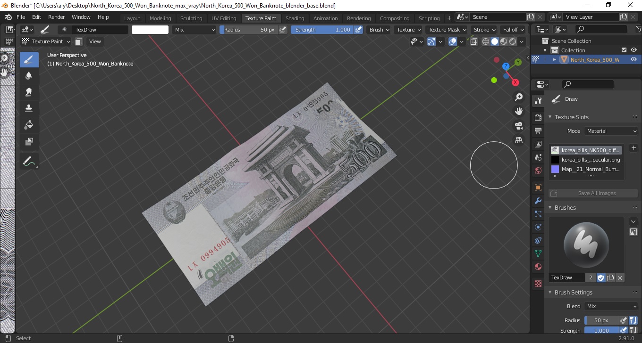Select the Soften tool

click(29, 75)
